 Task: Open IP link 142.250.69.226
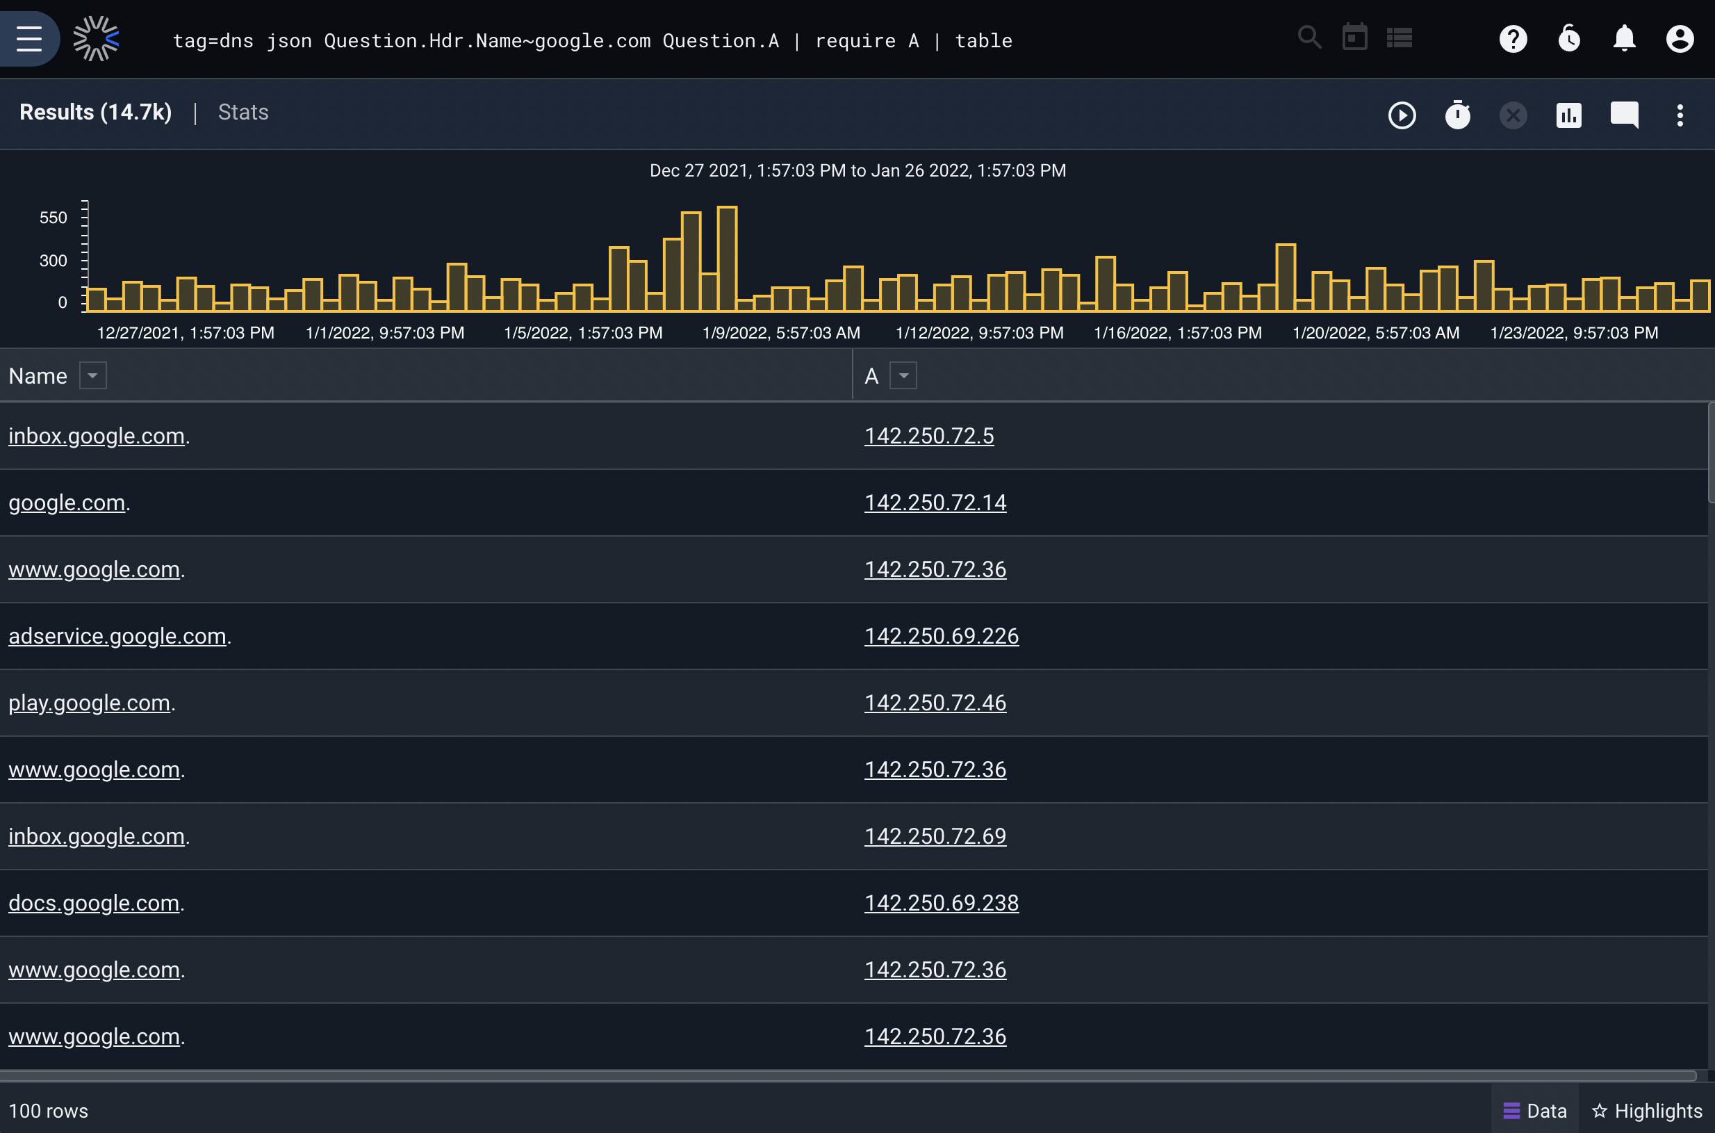click(x=942, y=636)
